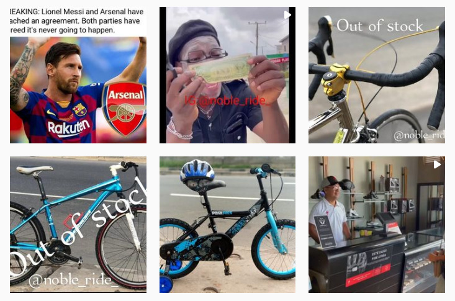Click the play icon on banknote video
The height and width of the screenshot is (301, 455).
[287, 15]
